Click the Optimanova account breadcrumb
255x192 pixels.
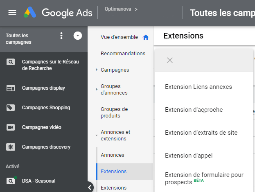pos(118,9)
